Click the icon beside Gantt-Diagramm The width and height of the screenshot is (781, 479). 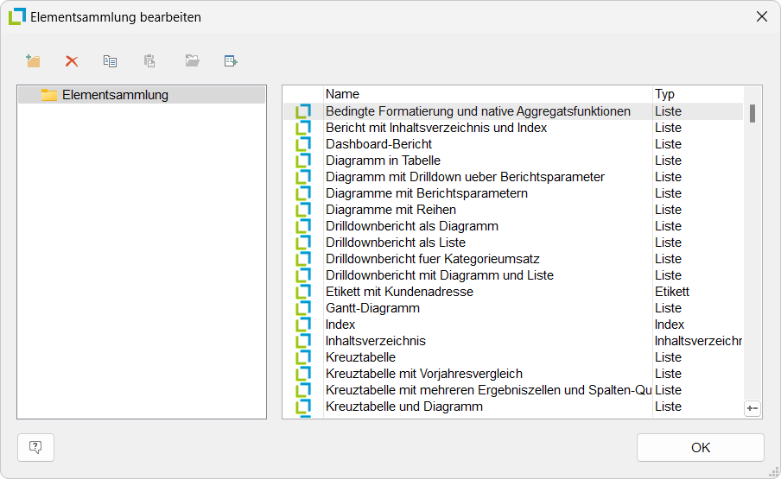click(x=303, y=308)
